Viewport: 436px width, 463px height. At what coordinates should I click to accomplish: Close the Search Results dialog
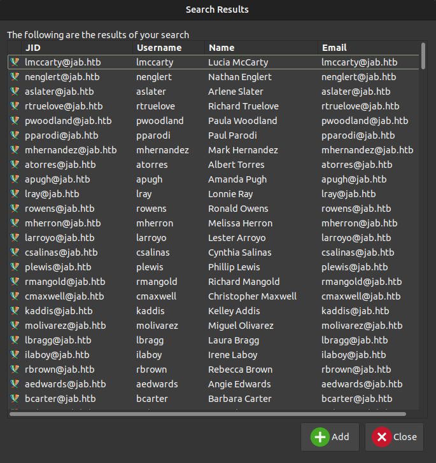pyautogui.click(x=394, y=437)
